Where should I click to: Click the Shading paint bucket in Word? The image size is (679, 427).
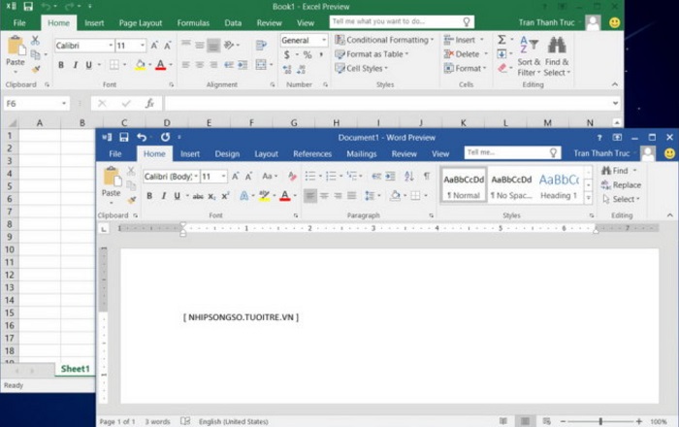[395, 196]
